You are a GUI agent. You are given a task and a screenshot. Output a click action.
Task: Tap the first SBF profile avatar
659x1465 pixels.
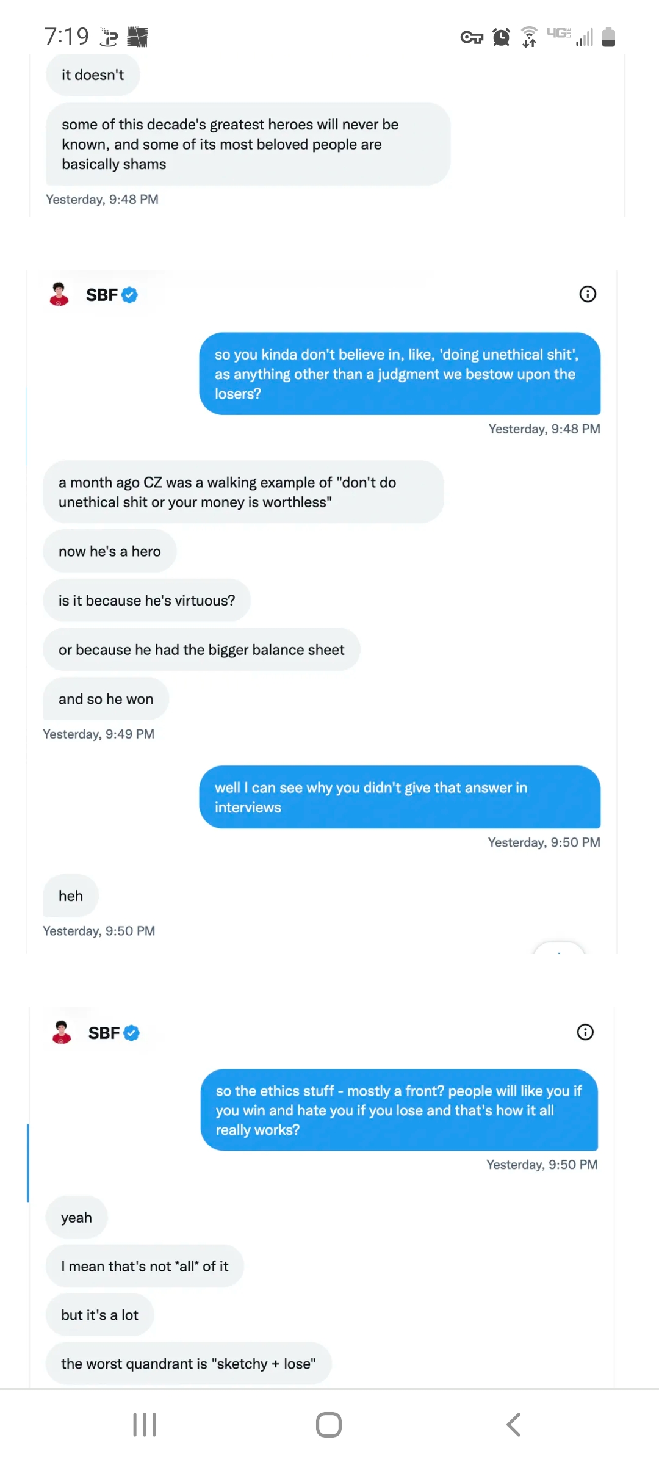coord(59,294)
